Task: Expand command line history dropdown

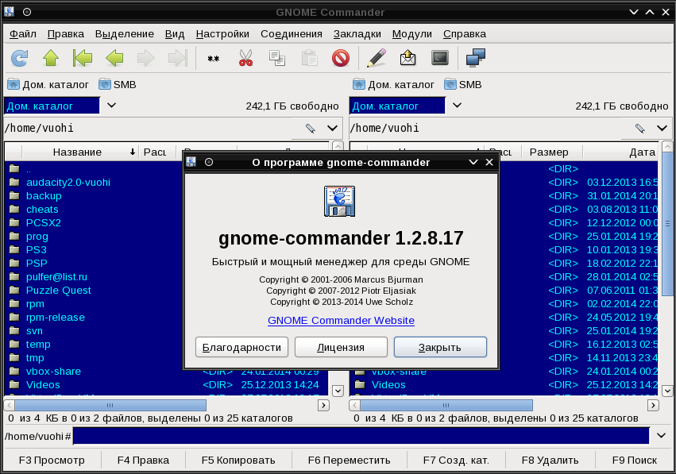Action: tap(661, 435)
